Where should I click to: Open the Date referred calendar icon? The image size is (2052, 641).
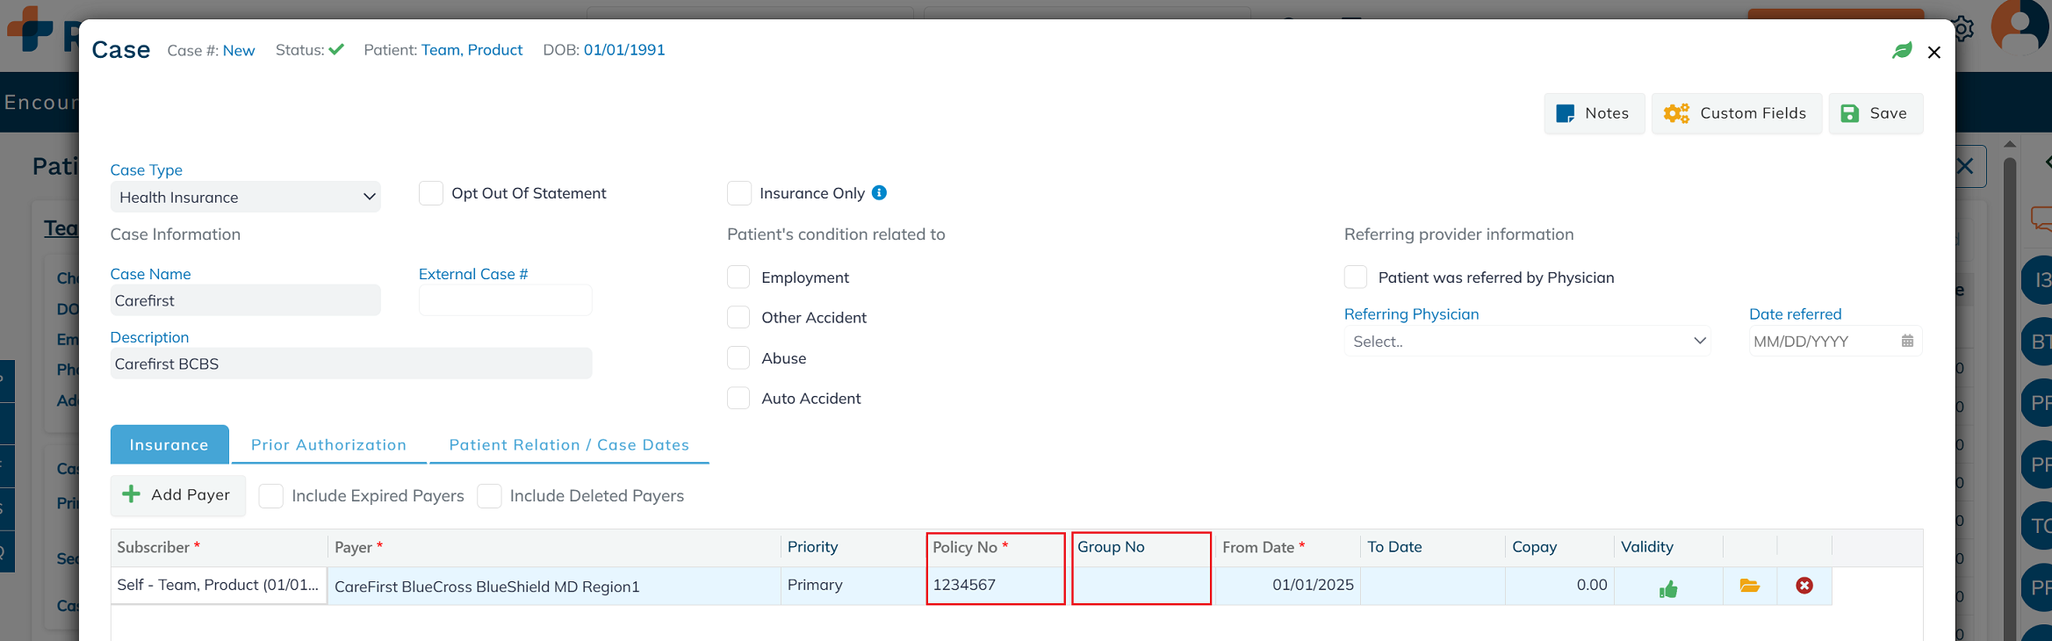(x=1907, y=342)
